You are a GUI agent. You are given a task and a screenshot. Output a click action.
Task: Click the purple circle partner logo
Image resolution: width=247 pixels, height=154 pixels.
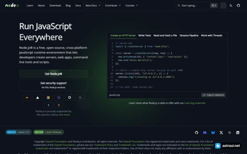pos(59,97)
